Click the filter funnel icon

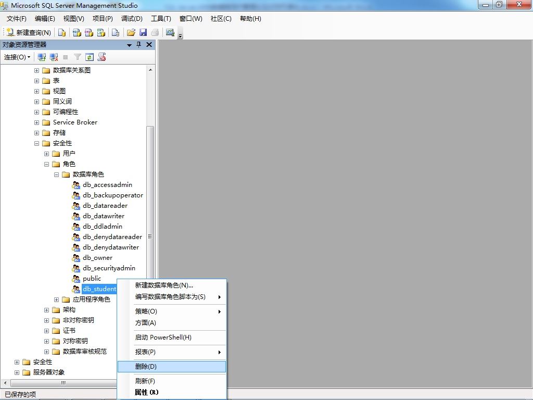(78, 57)
